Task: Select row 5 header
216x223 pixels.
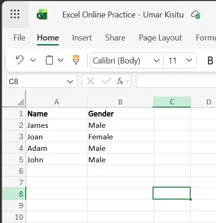Action: coord(14,159)
